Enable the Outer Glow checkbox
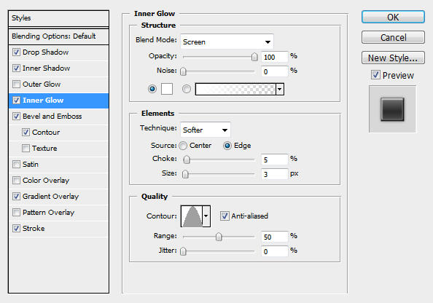The width and height of the screenshot is (433, 303). point(16,84)
